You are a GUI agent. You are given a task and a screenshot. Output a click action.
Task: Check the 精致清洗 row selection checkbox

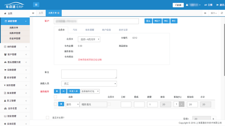pos(55,104)
